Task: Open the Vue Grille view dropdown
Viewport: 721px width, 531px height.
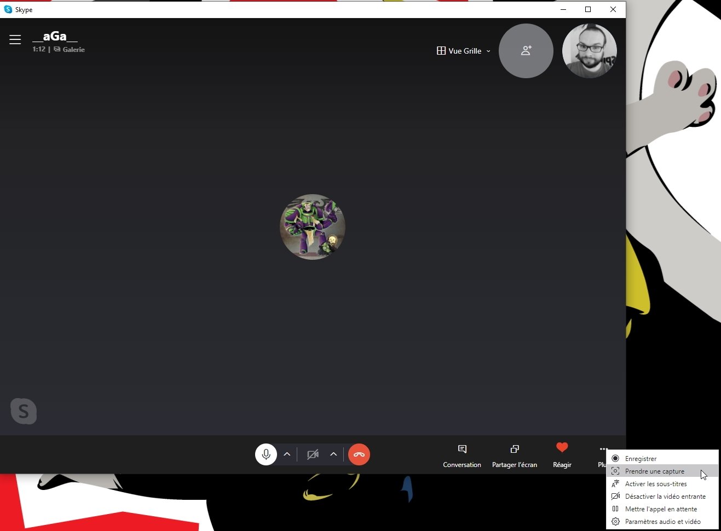Action: [463, 50]
